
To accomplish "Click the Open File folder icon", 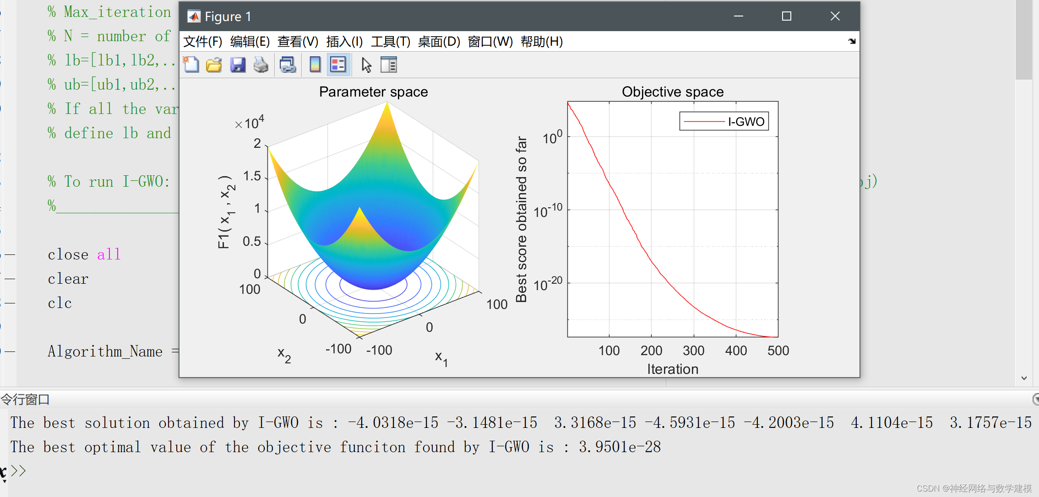I will (x=214, y=65).
